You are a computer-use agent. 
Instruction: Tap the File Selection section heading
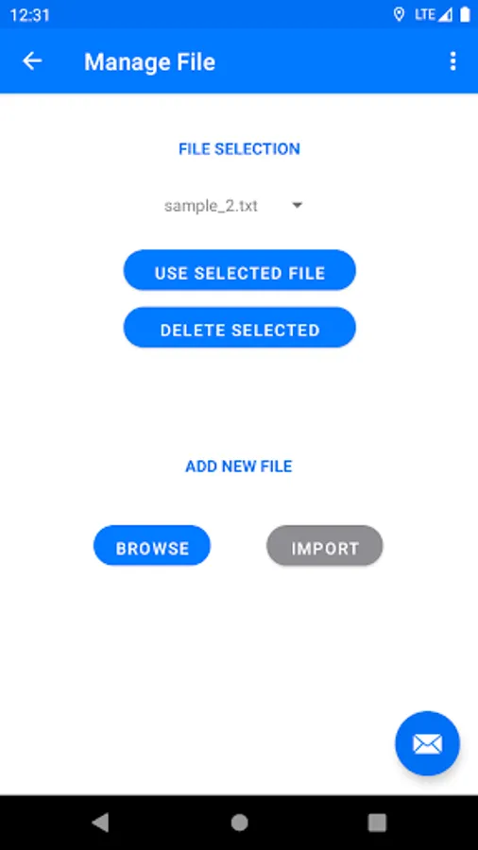239,149
